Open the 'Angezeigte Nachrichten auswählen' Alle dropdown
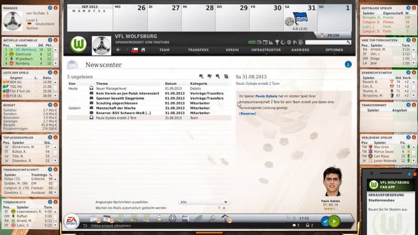 tap(204, 202)
